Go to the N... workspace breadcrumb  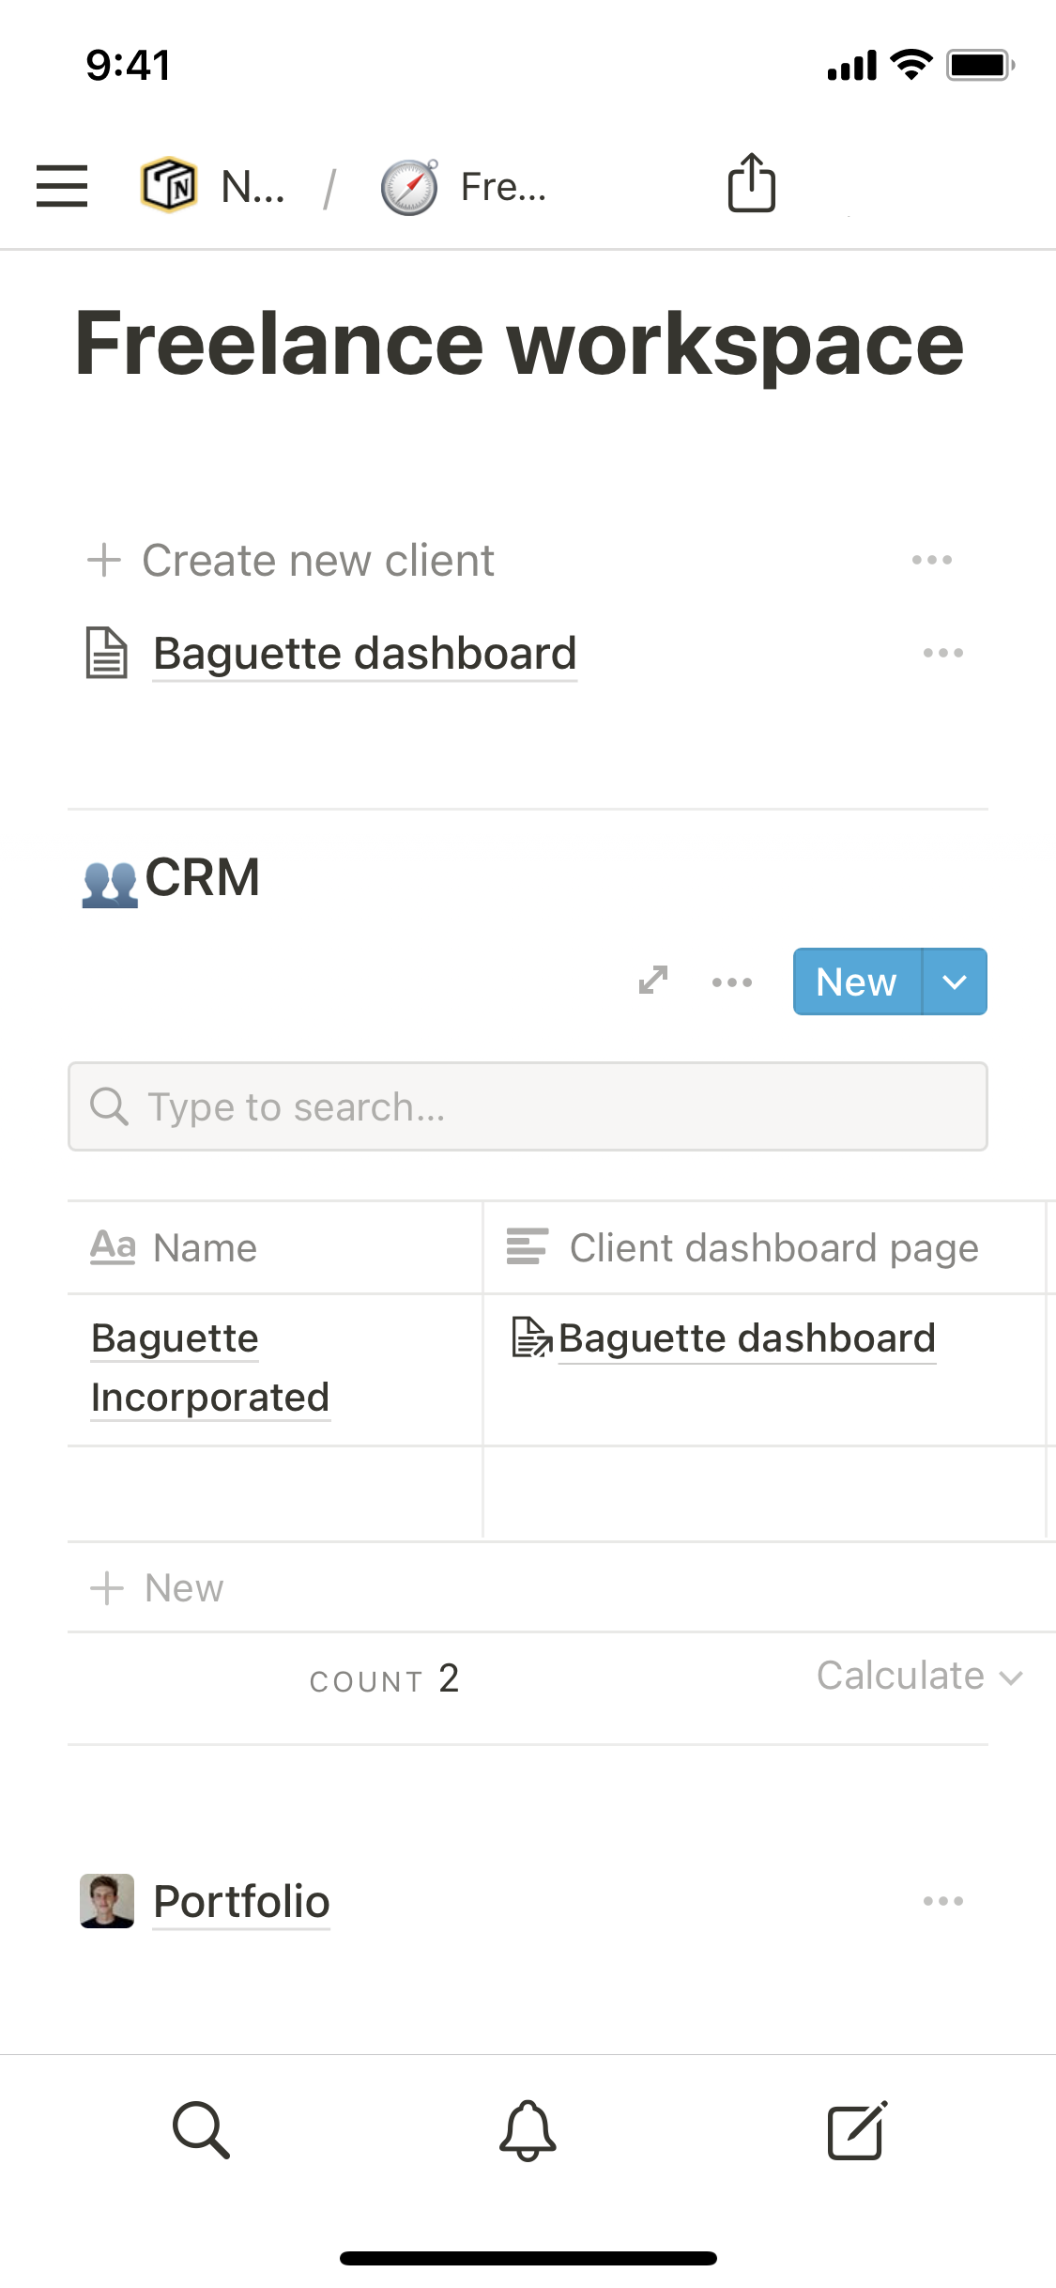click(214, 185)
